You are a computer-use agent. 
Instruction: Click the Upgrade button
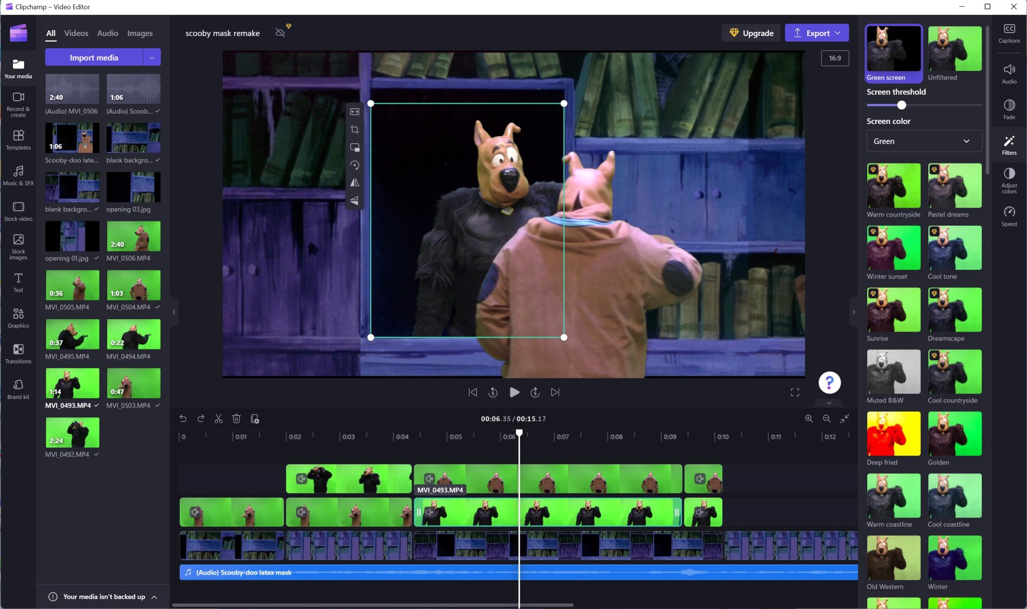click(x=751, y=33)
